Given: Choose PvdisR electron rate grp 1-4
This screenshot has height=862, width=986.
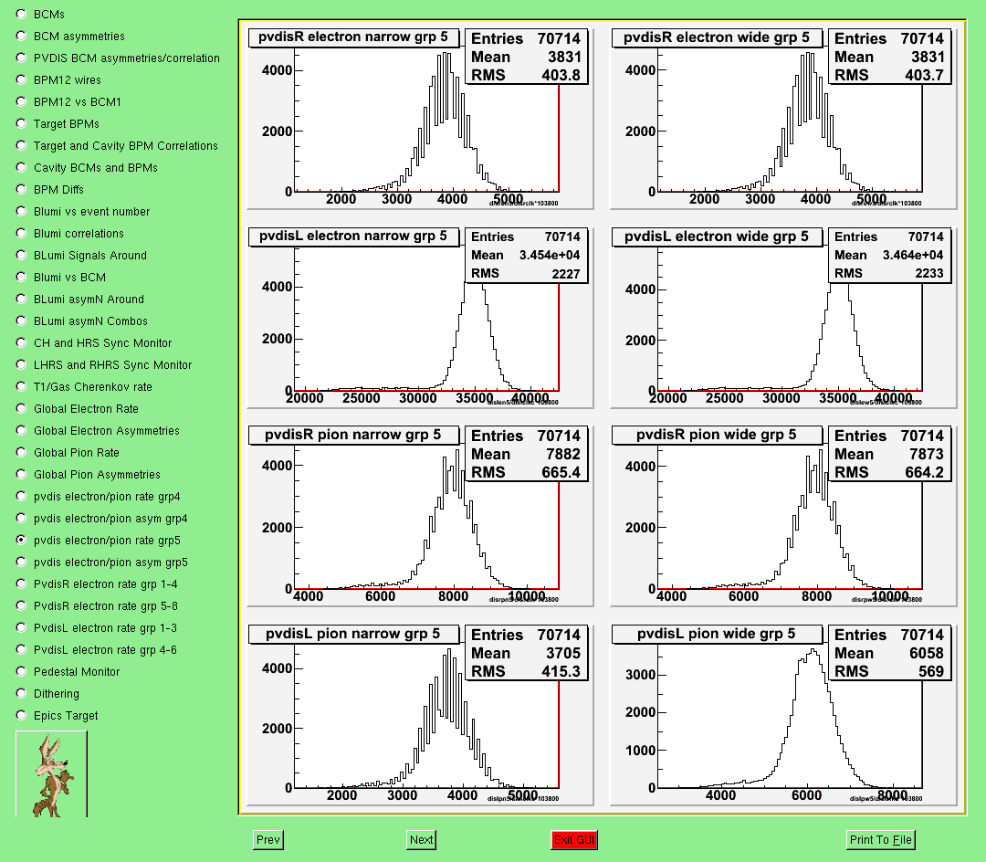Looking at the screenshot, I should [21, 584].
